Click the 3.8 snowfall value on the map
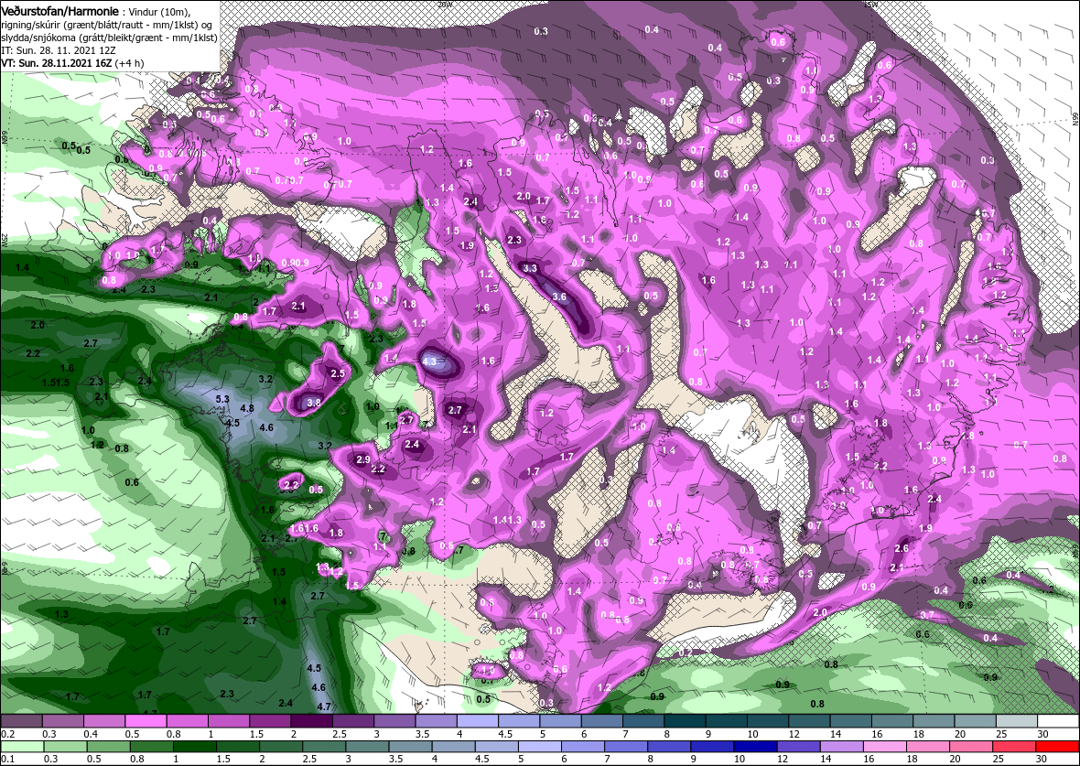 (x=313, y=403)
